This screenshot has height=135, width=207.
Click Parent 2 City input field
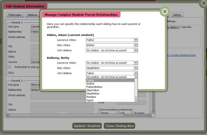pyautogui.click(x=62, y=105)
